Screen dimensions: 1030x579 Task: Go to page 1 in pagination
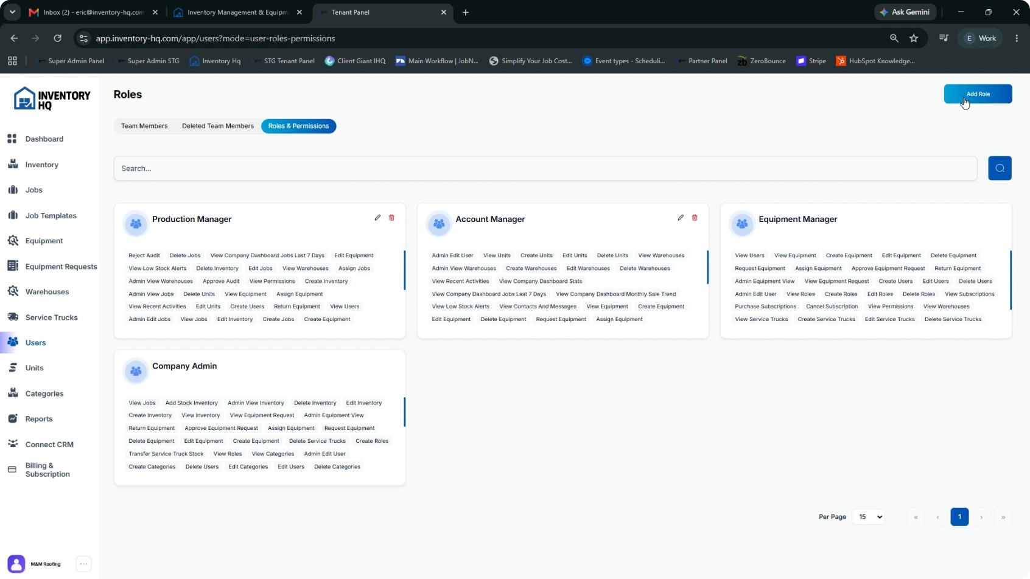(959, 517)
